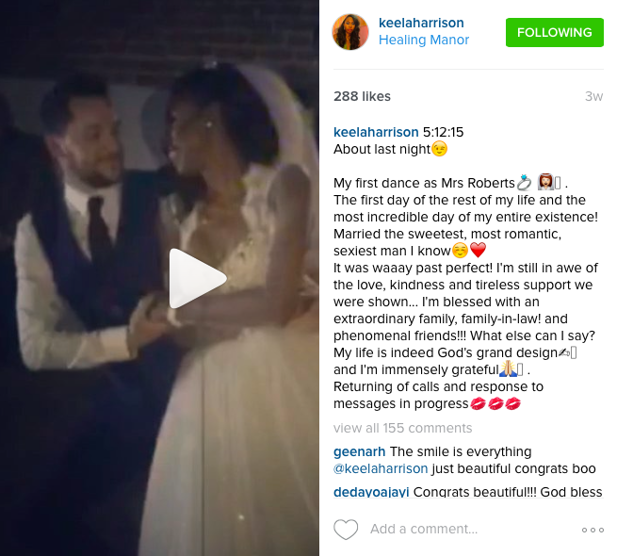Image resolution: width=617 pixels, height=556 pixels.
Task: Open geenarh commenter profile
Action: (359, 451)
